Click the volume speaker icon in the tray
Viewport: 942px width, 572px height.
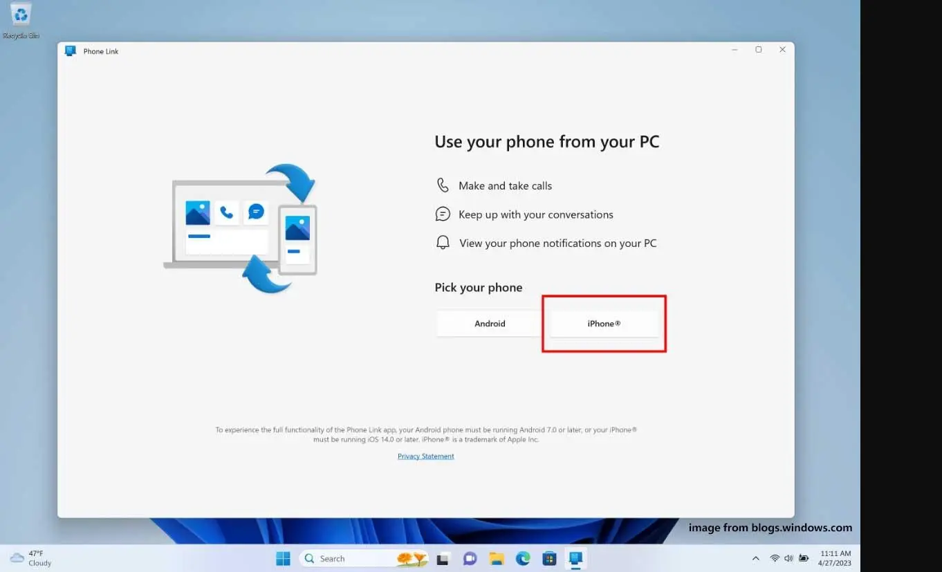tap(788, 558)
